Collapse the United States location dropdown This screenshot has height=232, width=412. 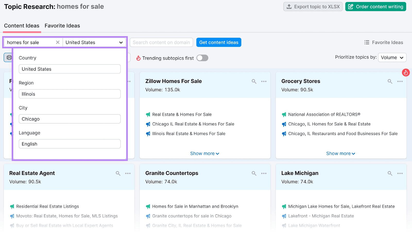pyautogui.click(x=121, y=42)
